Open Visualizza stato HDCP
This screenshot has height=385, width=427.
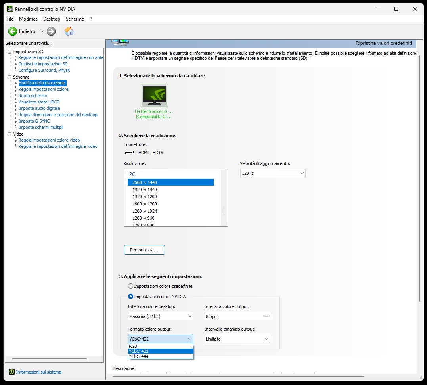39,102
